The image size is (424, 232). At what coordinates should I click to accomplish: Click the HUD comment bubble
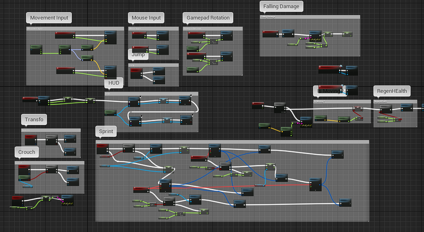coord(114,83)
